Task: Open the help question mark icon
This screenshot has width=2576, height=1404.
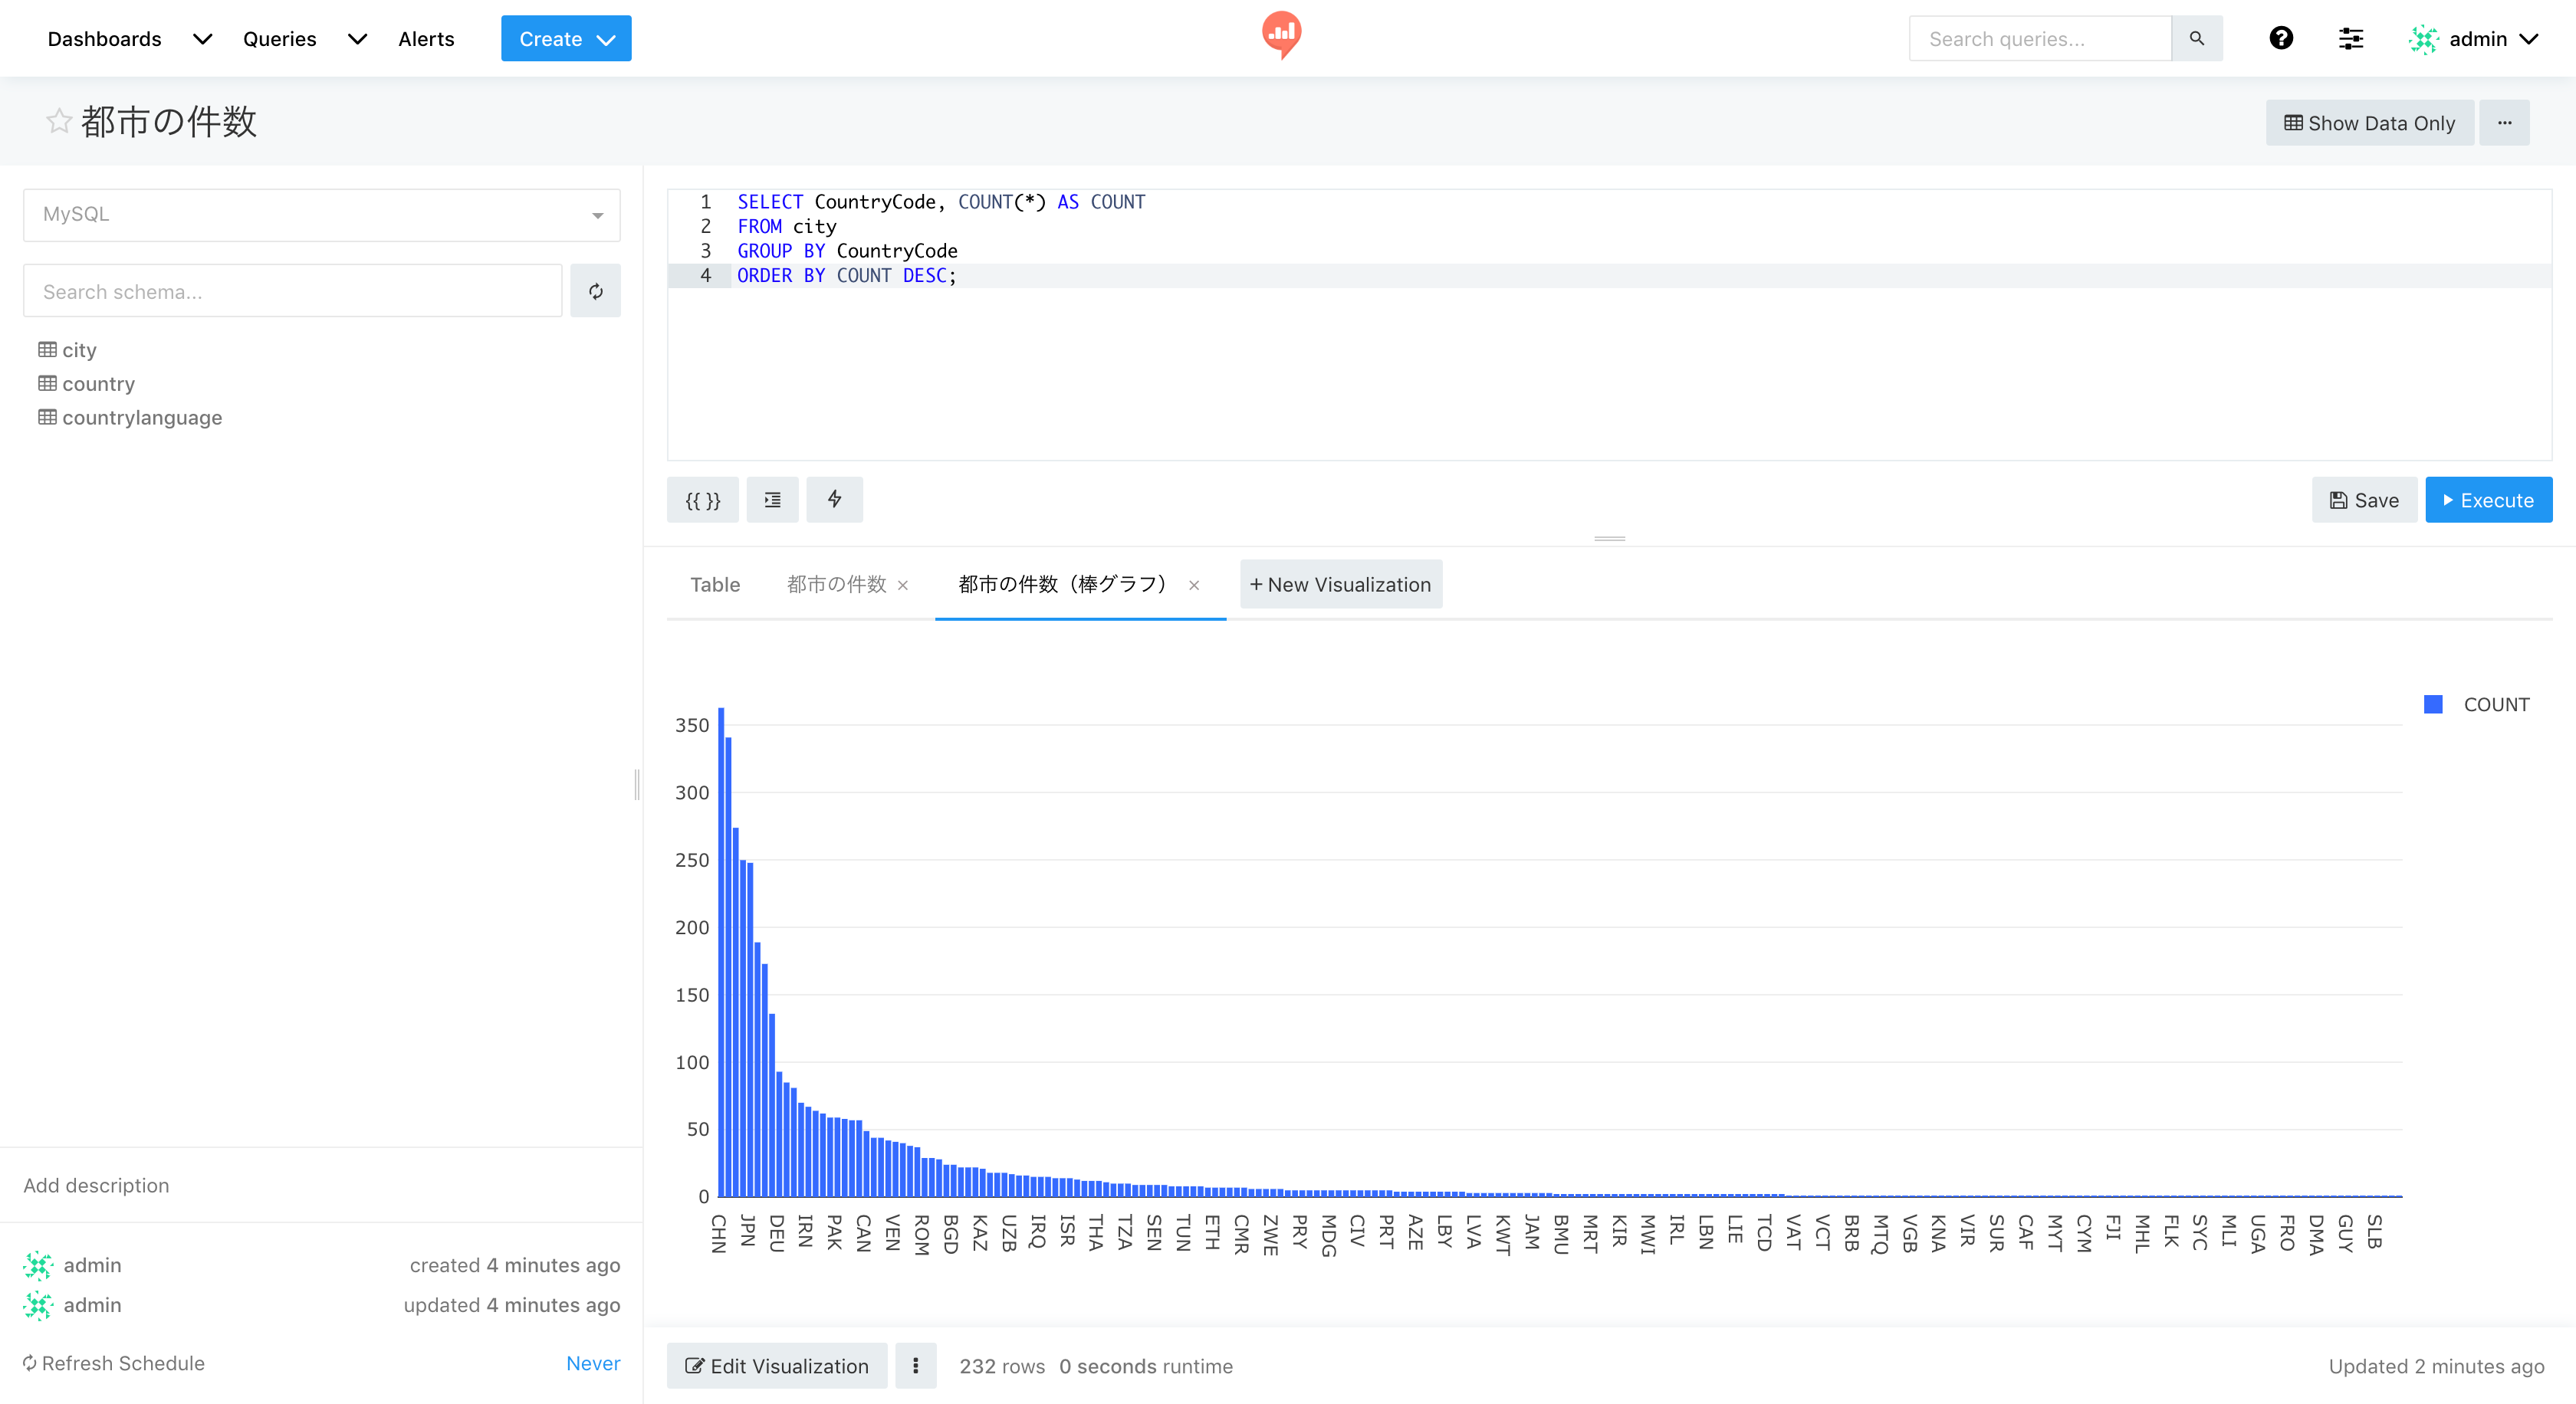Action: click(2280, 38)
